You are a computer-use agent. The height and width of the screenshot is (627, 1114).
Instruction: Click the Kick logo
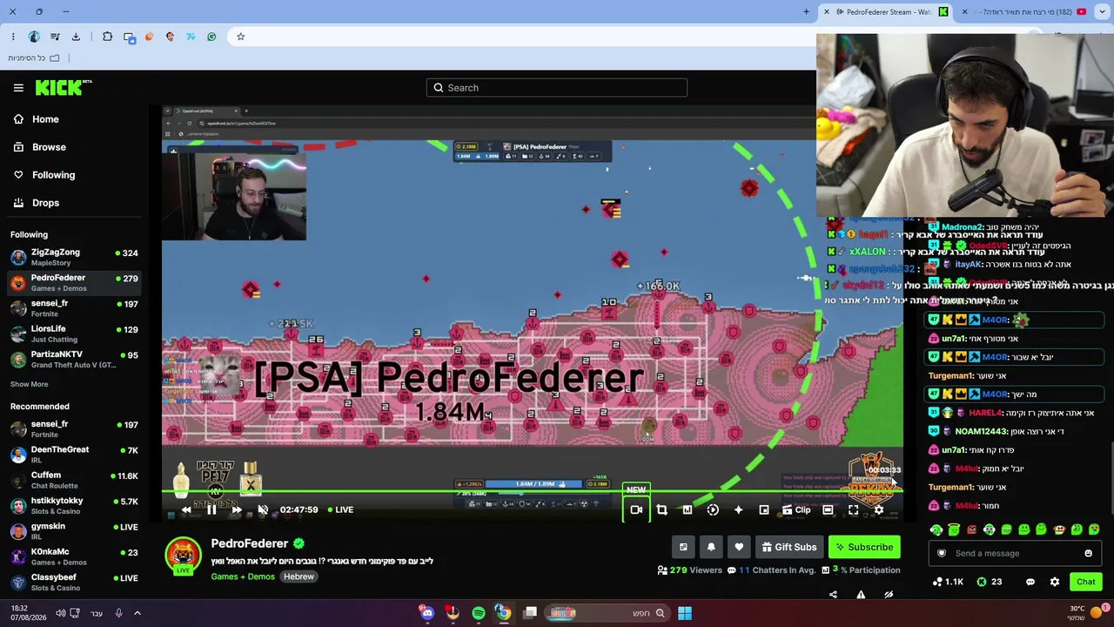click(x=64, y=87)
